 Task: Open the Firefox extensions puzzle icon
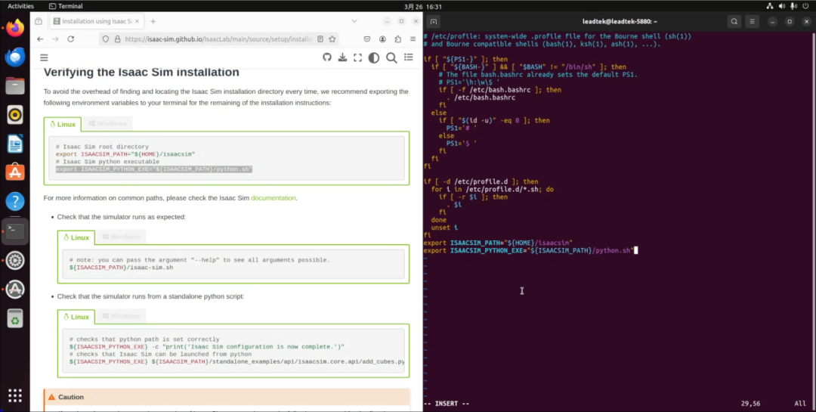click(x=398, y=39)
